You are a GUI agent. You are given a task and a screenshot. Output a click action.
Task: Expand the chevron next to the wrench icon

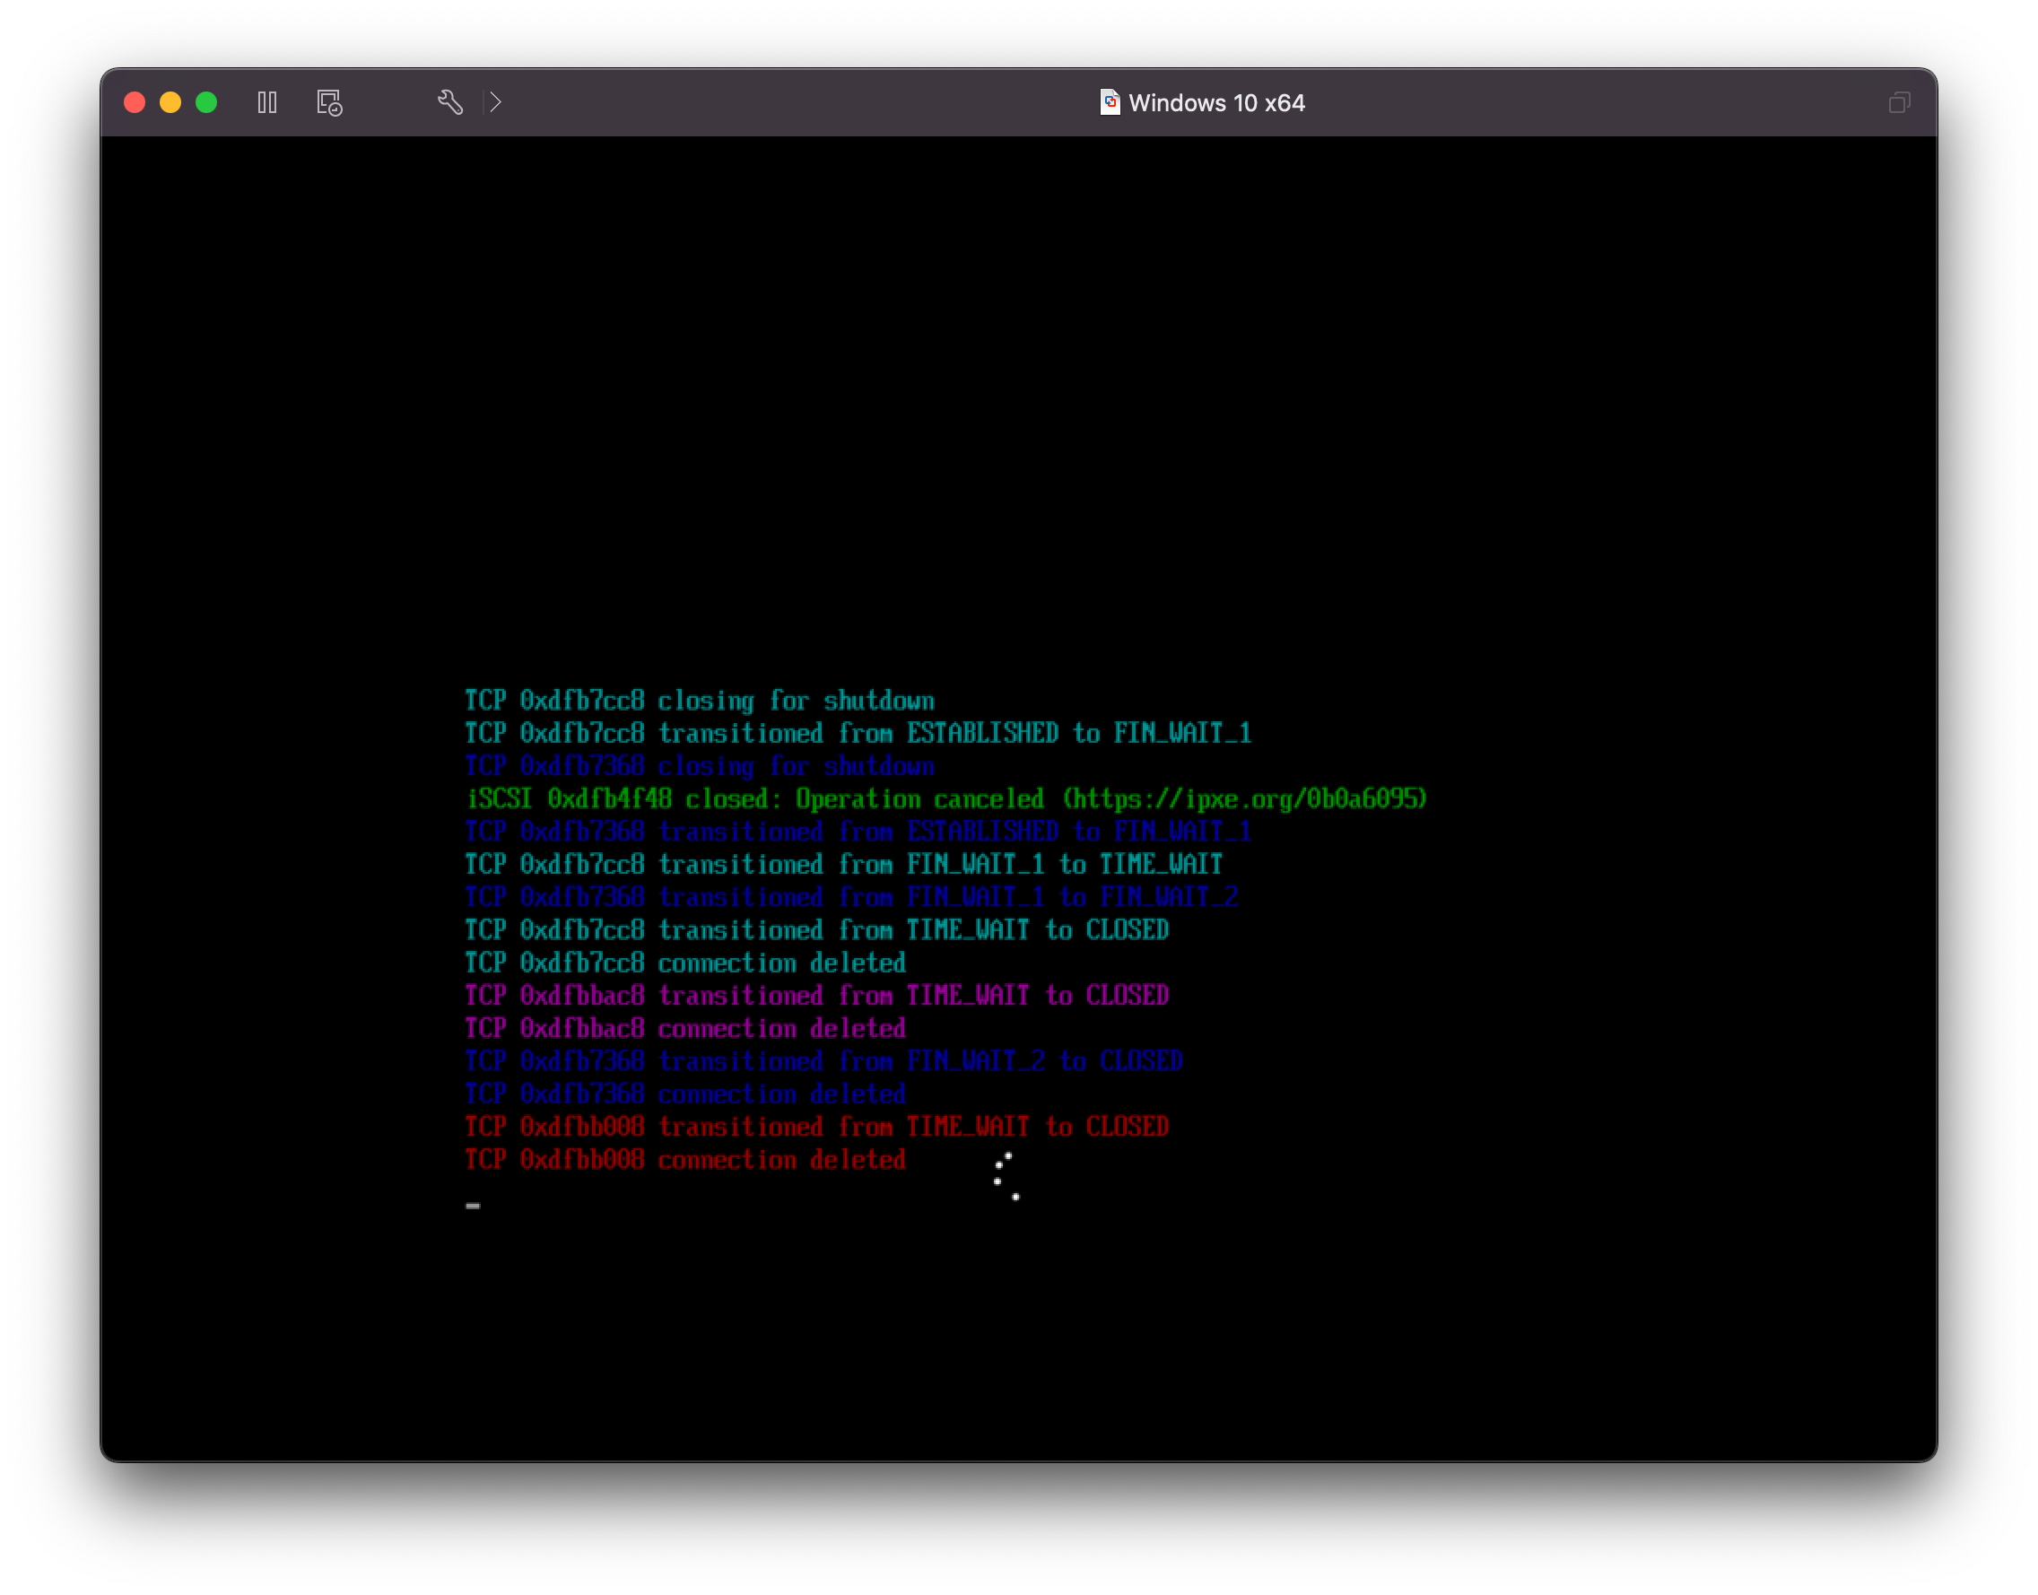[x=495, y=101]
